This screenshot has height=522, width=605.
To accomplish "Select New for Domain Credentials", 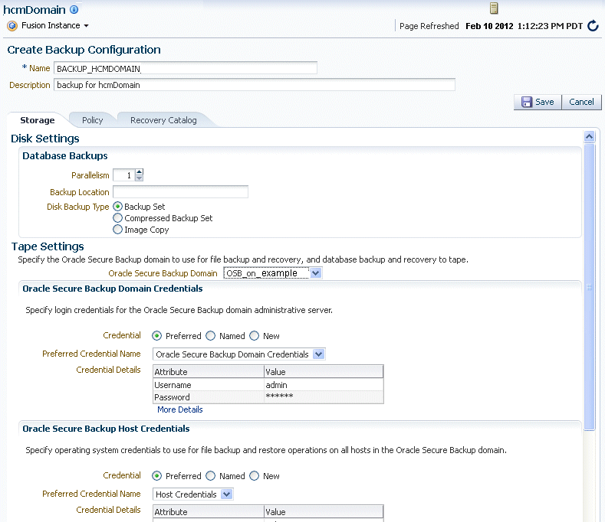I will (255, 336).
